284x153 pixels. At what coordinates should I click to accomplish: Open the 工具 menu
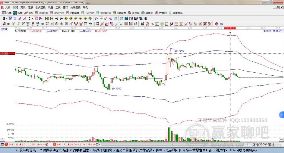[58, 7]
